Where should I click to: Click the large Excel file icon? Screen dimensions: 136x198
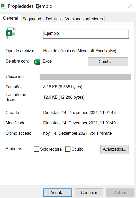[11, 33]
